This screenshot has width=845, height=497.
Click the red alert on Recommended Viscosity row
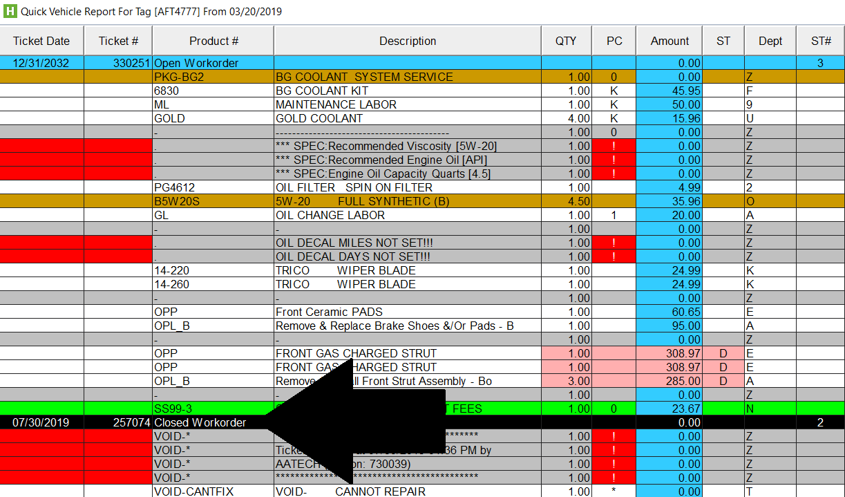click(x=614, y=146)
